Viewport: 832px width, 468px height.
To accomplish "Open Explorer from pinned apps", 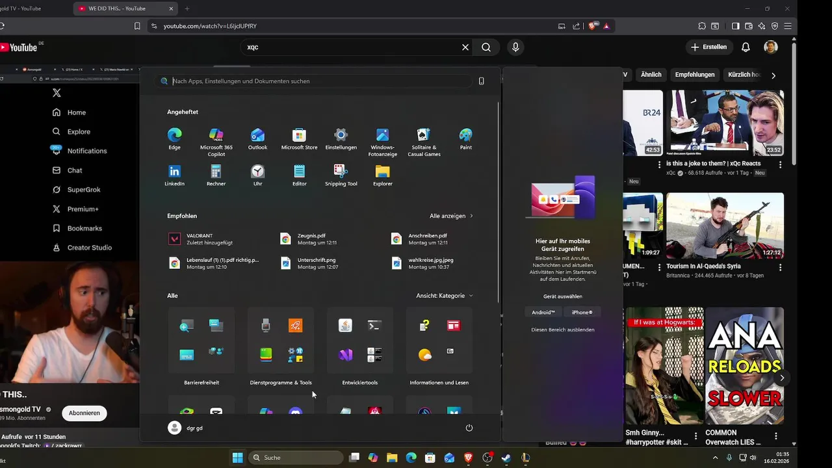I will [x=382, y=175].
